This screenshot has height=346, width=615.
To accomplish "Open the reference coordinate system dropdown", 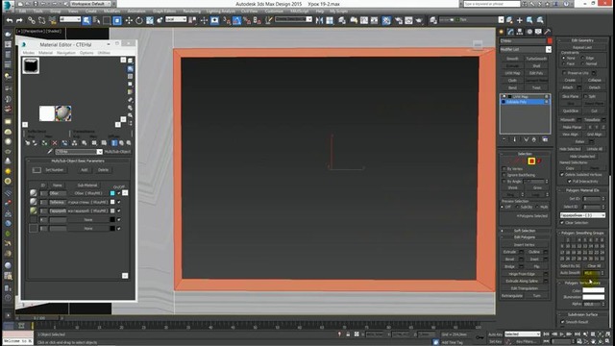I will pos(175,19).
